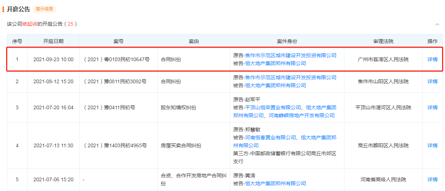Open 详情 for the 房屋买卖合同纠纷 case
Viewport: 445px width, 191px height.
[432, 145]
